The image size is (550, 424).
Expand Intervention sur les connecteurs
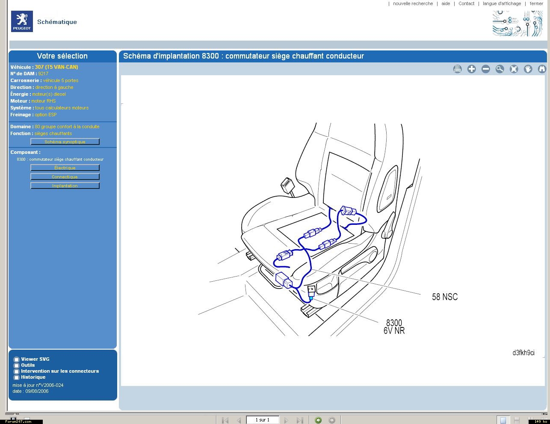click(60, 371)
